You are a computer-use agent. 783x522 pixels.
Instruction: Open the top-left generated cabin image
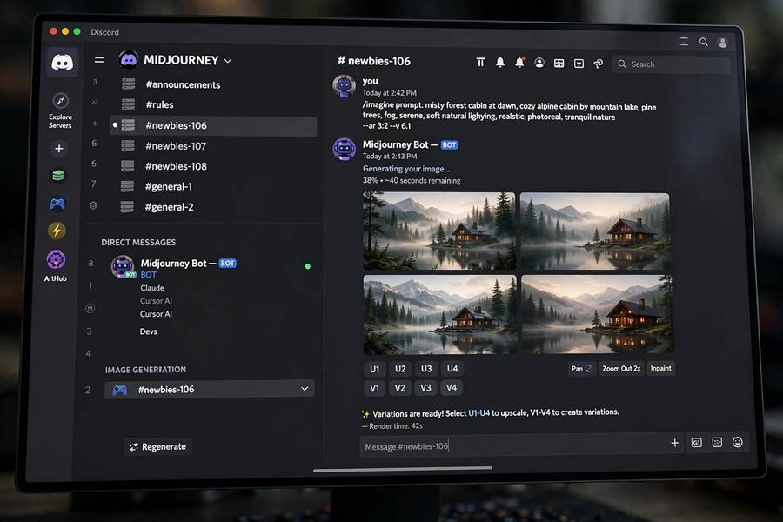click(439, 231)
